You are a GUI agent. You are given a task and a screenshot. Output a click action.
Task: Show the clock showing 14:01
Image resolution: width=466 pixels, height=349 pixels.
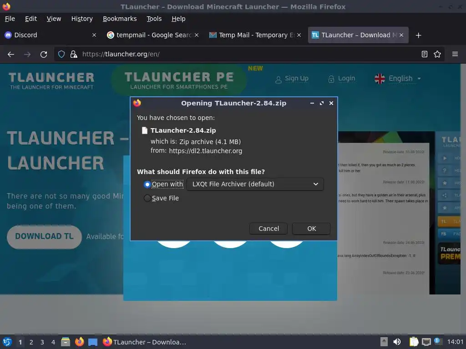(x=455, y=342)
